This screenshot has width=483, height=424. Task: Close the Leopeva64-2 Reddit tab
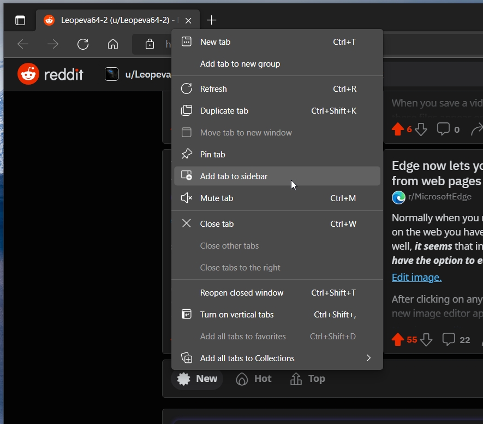coord(188,21)
